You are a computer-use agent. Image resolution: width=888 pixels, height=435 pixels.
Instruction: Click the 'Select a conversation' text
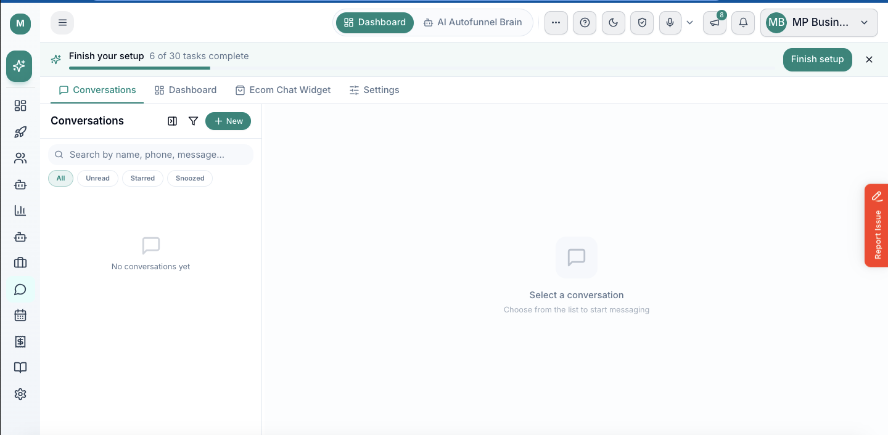577,295
